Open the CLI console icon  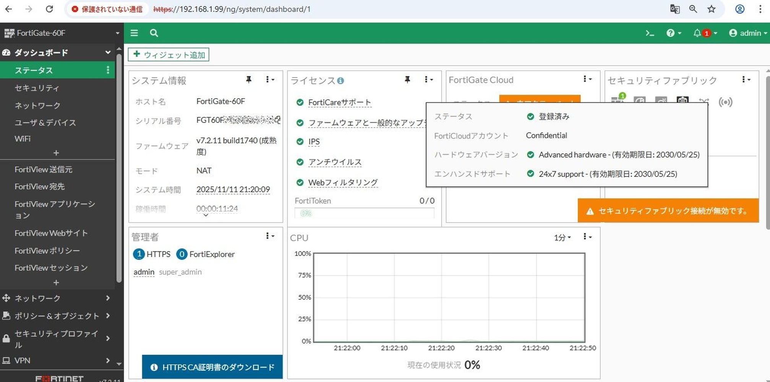pyautogui.click(x=650, y=33)
